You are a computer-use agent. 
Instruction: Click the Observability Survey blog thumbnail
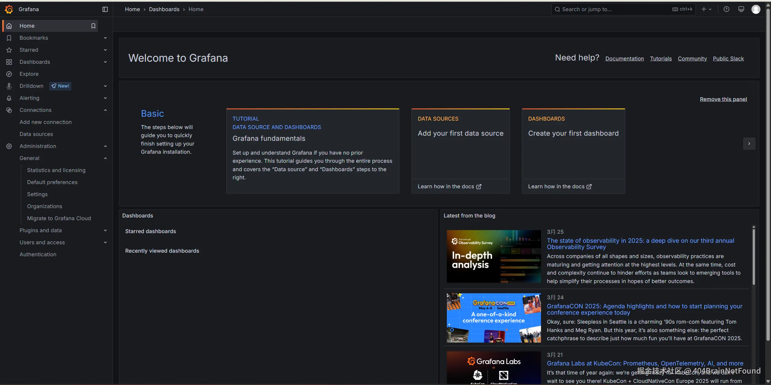[494, 256]
